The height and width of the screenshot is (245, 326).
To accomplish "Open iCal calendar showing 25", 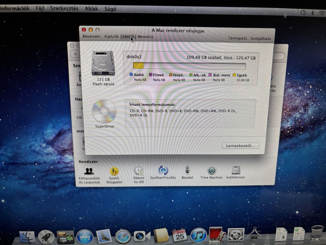I will pyautogui.click(x=180, y=235).
